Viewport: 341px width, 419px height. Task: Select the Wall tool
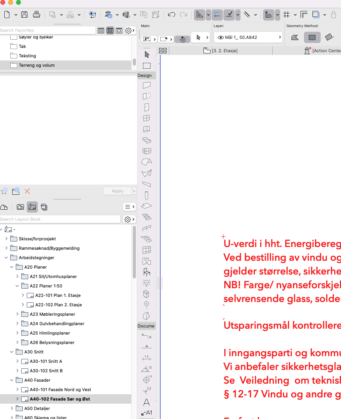coord(147,85)
